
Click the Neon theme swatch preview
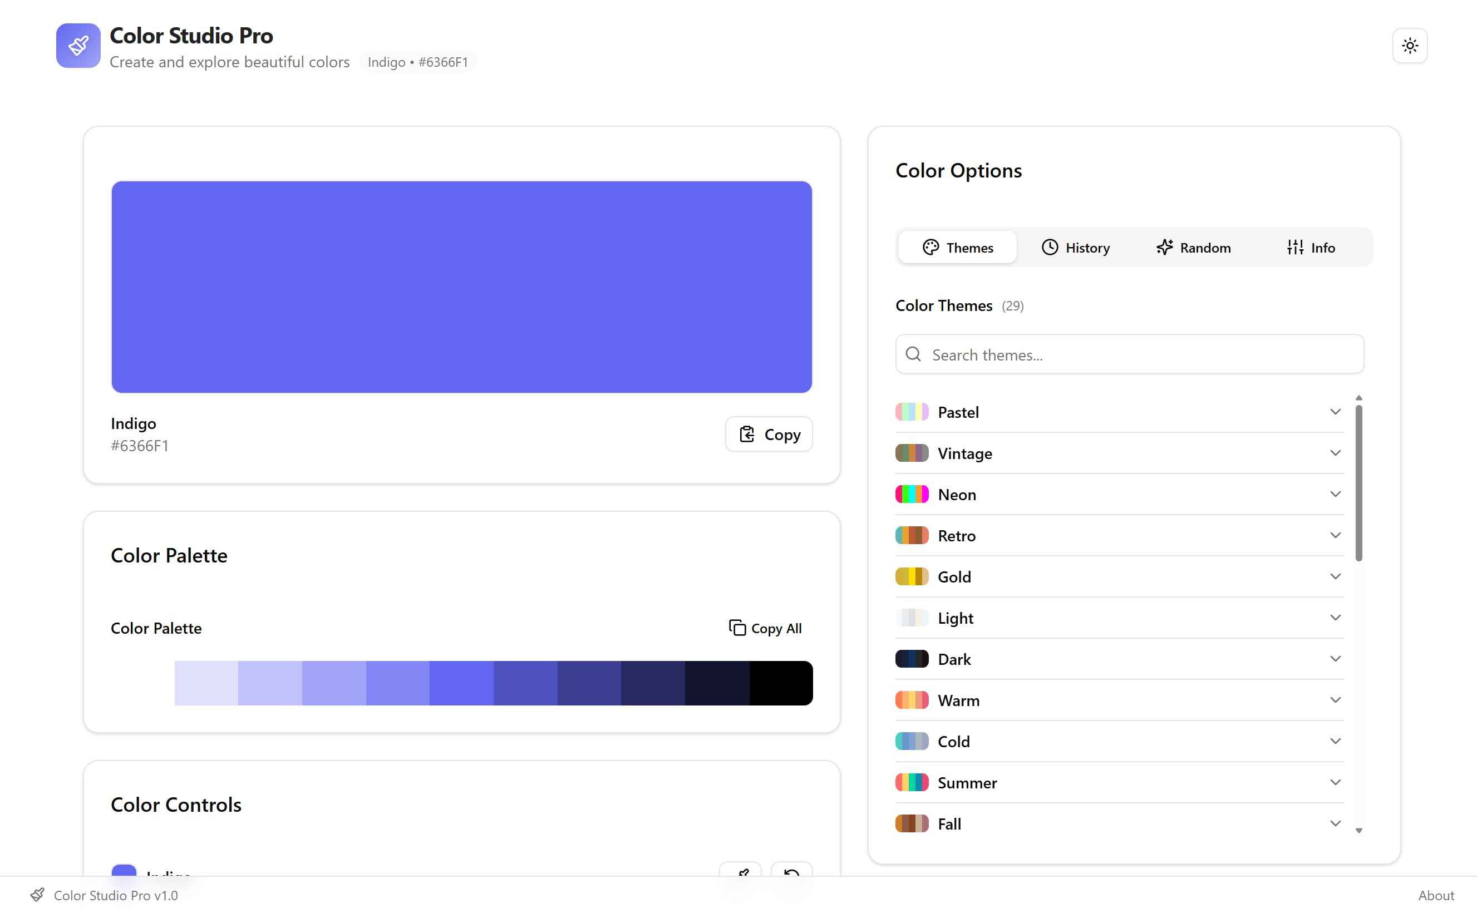coord(912,494)
